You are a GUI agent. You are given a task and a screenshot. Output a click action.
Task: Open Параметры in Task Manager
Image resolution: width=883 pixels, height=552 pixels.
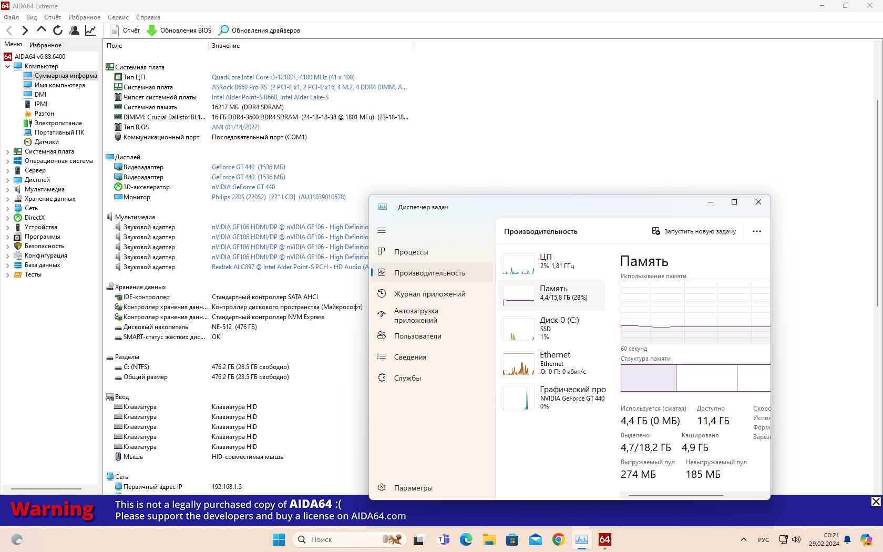coord(432,488)
